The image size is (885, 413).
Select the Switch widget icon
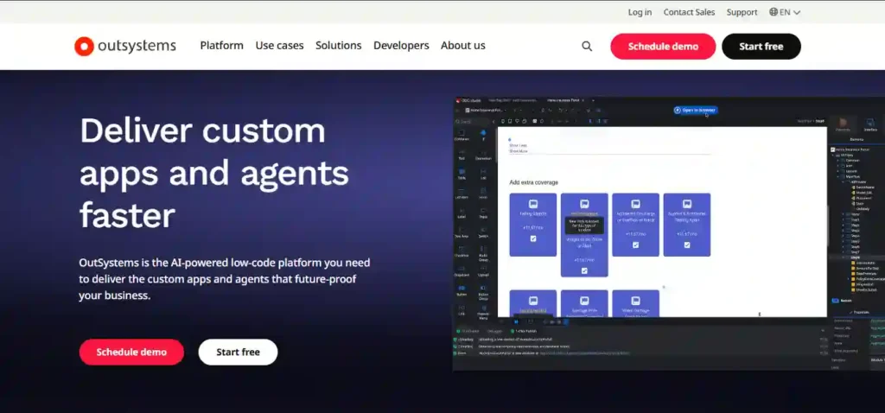pos(483,230)
